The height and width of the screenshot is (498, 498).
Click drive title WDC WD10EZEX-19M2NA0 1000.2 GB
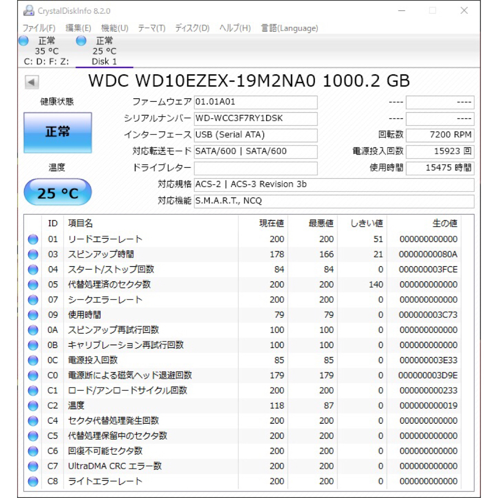pos(249,81)
